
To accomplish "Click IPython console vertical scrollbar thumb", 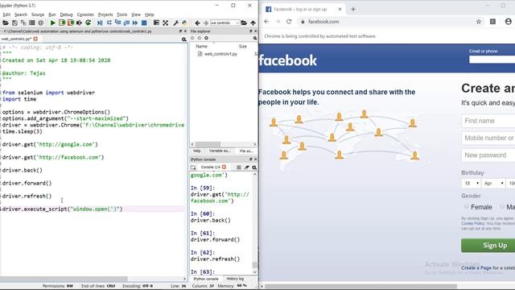I will pyautogui.click(x=254, y=265).
